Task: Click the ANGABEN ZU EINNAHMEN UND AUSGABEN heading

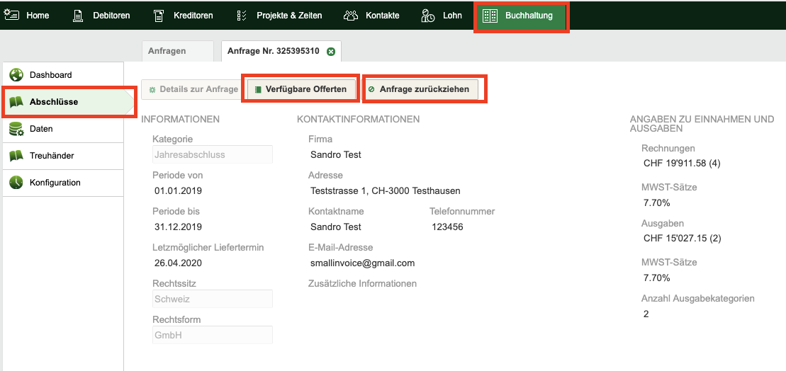Action: pos(702,124)
